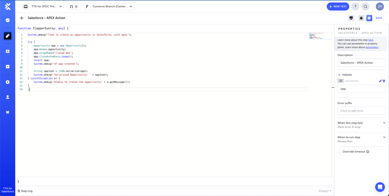Screen dimensions: 389x196
Task: Enable the Override timeout checkbox
Action: pyautogui.click(x=339, y=152)
